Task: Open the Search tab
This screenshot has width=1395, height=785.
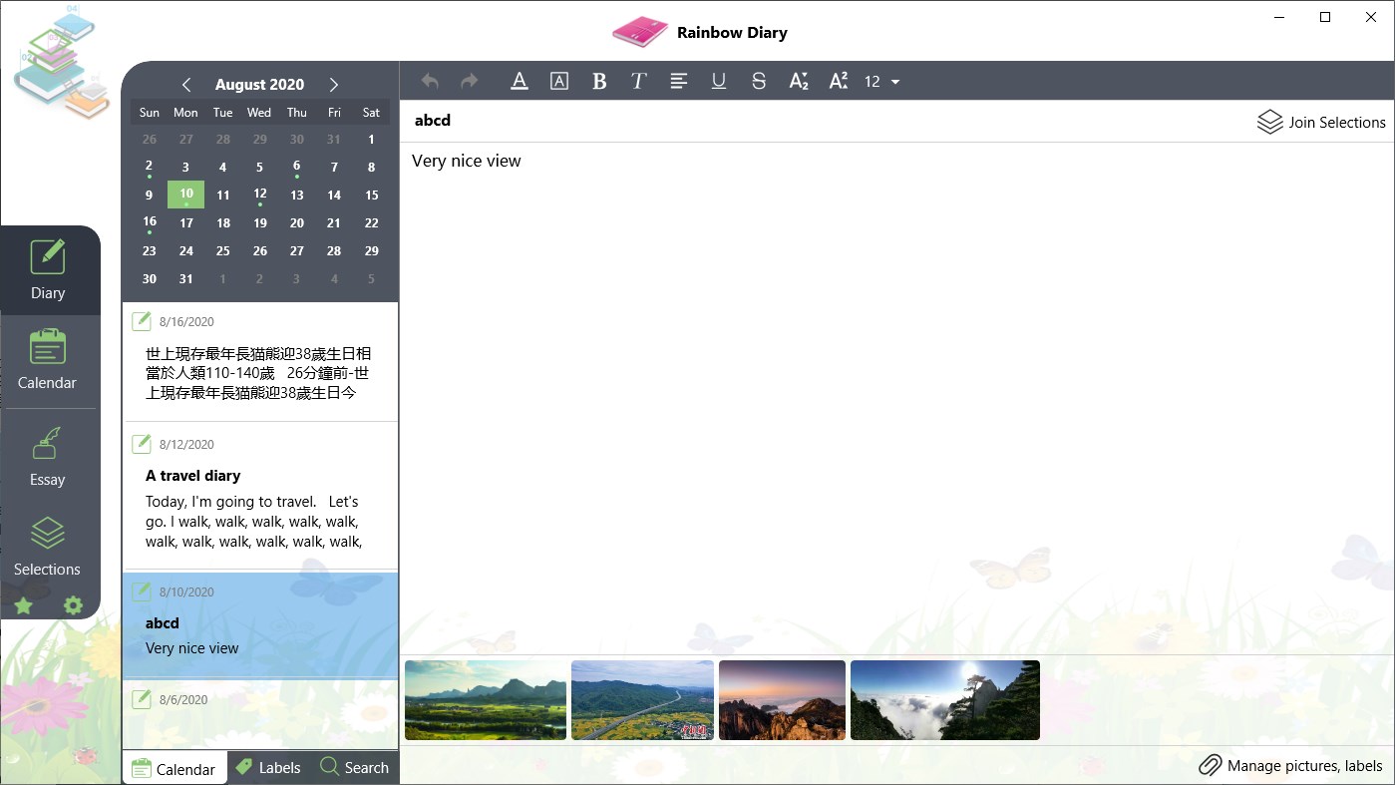Action: point(355,767)
